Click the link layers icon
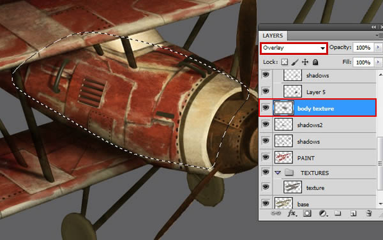Screen dimensions: 383x240 pyautogui.click(x=276, y=214)
